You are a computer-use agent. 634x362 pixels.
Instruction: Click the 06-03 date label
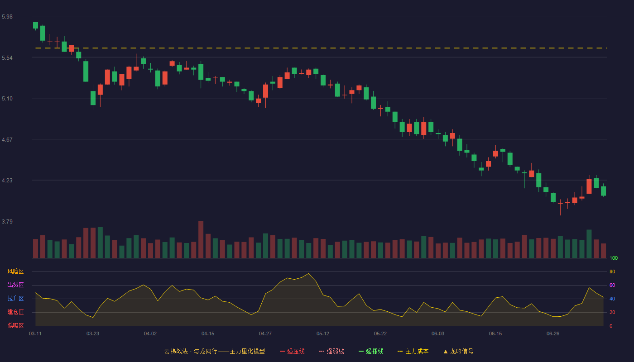[x=438, y=333]
